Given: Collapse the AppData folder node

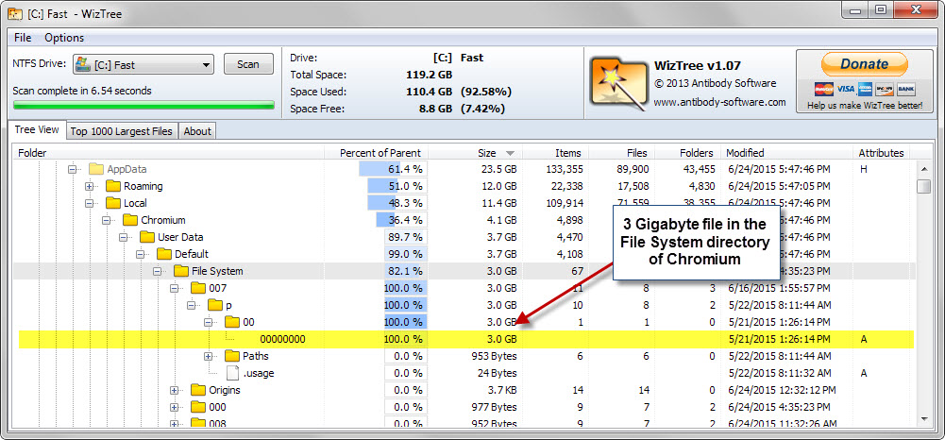Looking at the screenshot, I should pyautogui.click(x=73, y=169).
